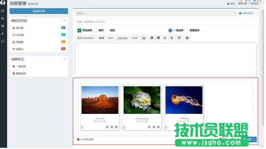Viewport: 266px width, 149px height.
Task: Open the drafts folder 草稿箱
Action: pyautogui.click(x=39, y=42)
